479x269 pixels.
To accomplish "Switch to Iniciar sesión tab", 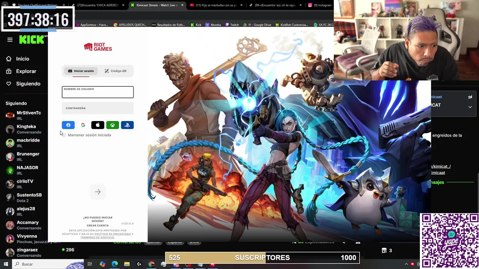I will pos(81,71).
